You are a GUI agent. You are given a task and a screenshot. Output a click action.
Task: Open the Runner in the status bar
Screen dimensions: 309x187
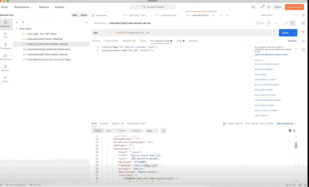[x=291, y=185]
